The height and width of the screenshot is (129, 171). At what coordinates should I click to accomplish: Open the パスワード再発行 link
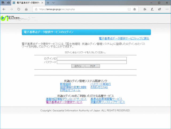point(101,84)
